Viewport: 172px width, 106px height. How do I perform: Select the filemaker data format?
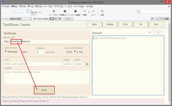point(6,51)
